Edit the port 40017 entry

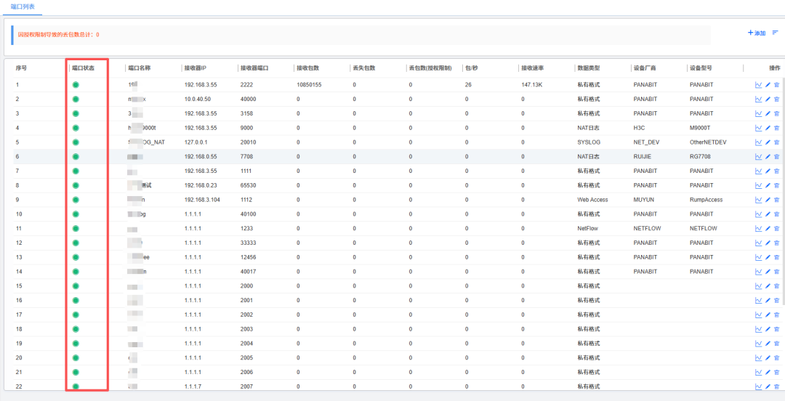768,272
